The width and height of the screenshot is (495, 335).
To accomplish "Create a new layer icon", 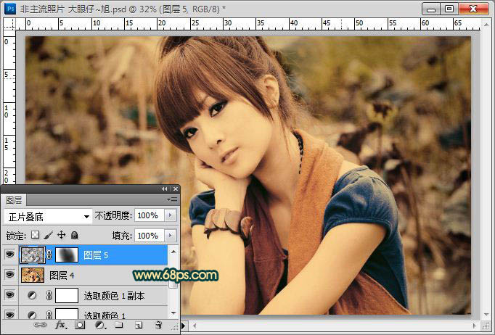I will tap(138, 326).
